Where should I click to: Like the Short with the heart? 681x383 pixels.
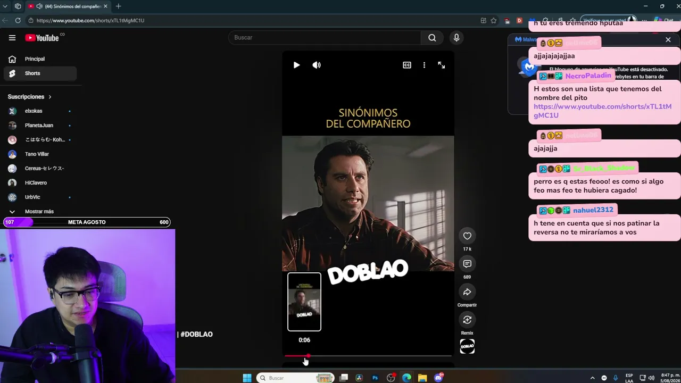tap(467, 236)
